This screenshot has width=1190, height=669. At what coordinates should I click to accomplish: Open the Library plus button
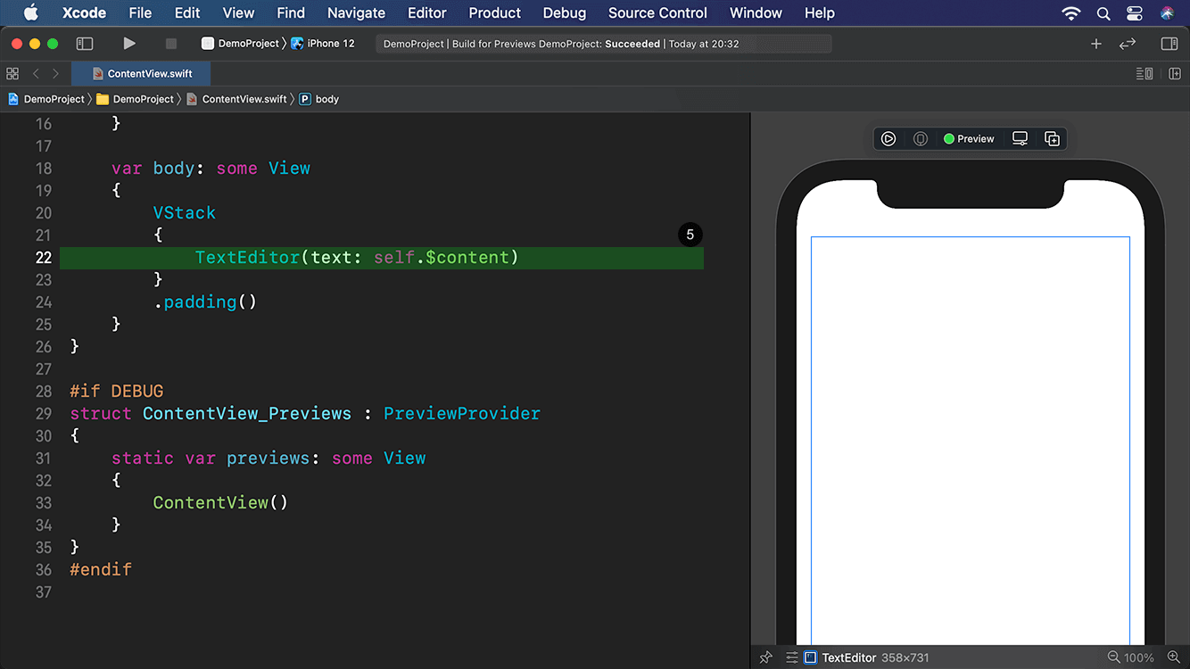[x=1096, y=44]
